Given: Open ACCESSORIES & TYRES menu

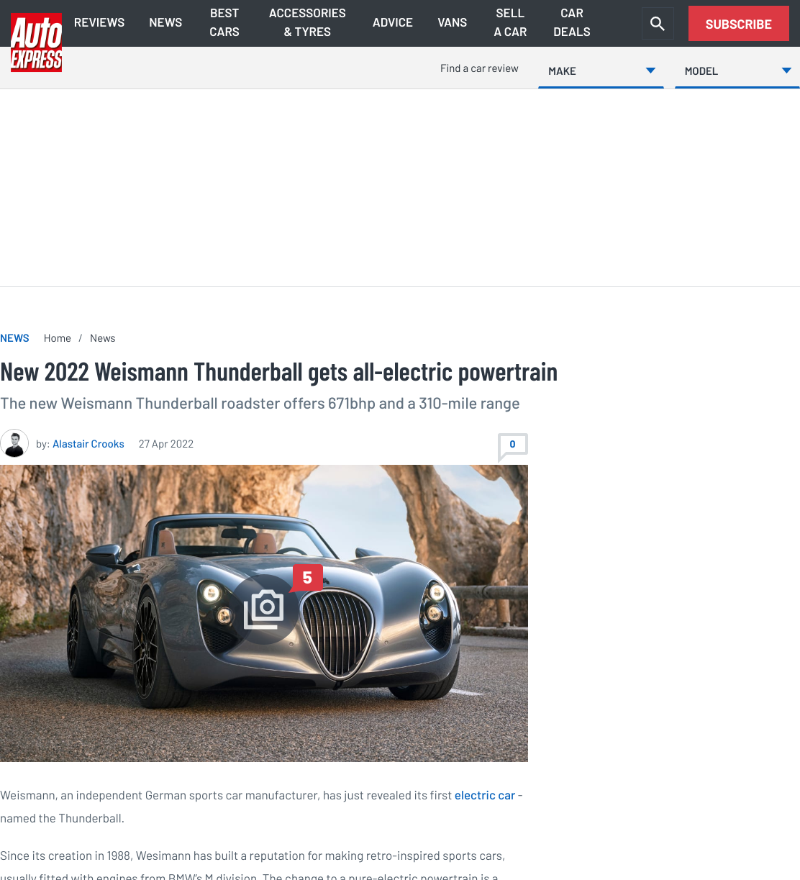Looking at the screenshot, I should 307,22.
